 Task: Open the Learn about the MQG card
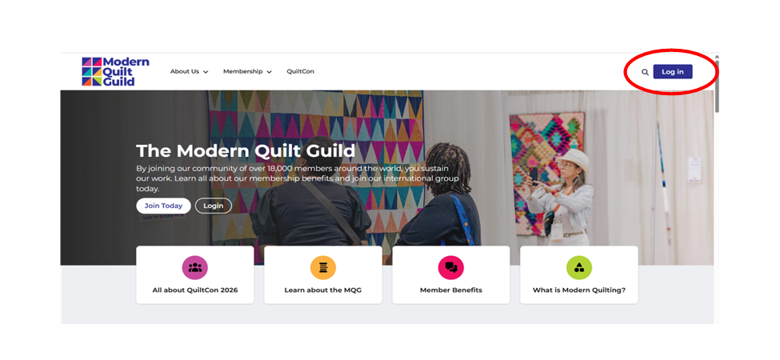point(323,274)
